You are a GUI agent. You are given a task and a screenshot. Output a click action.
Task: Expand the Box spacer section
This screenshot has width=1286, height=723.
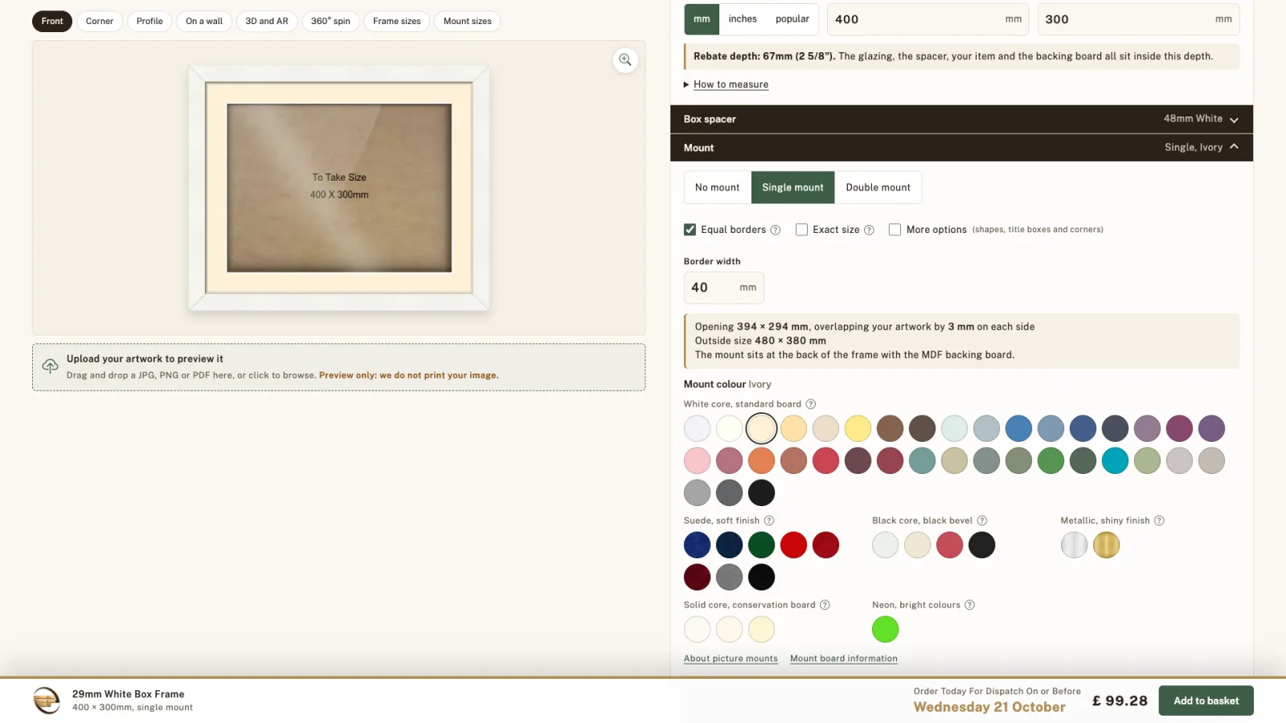[x=961, y=119]
